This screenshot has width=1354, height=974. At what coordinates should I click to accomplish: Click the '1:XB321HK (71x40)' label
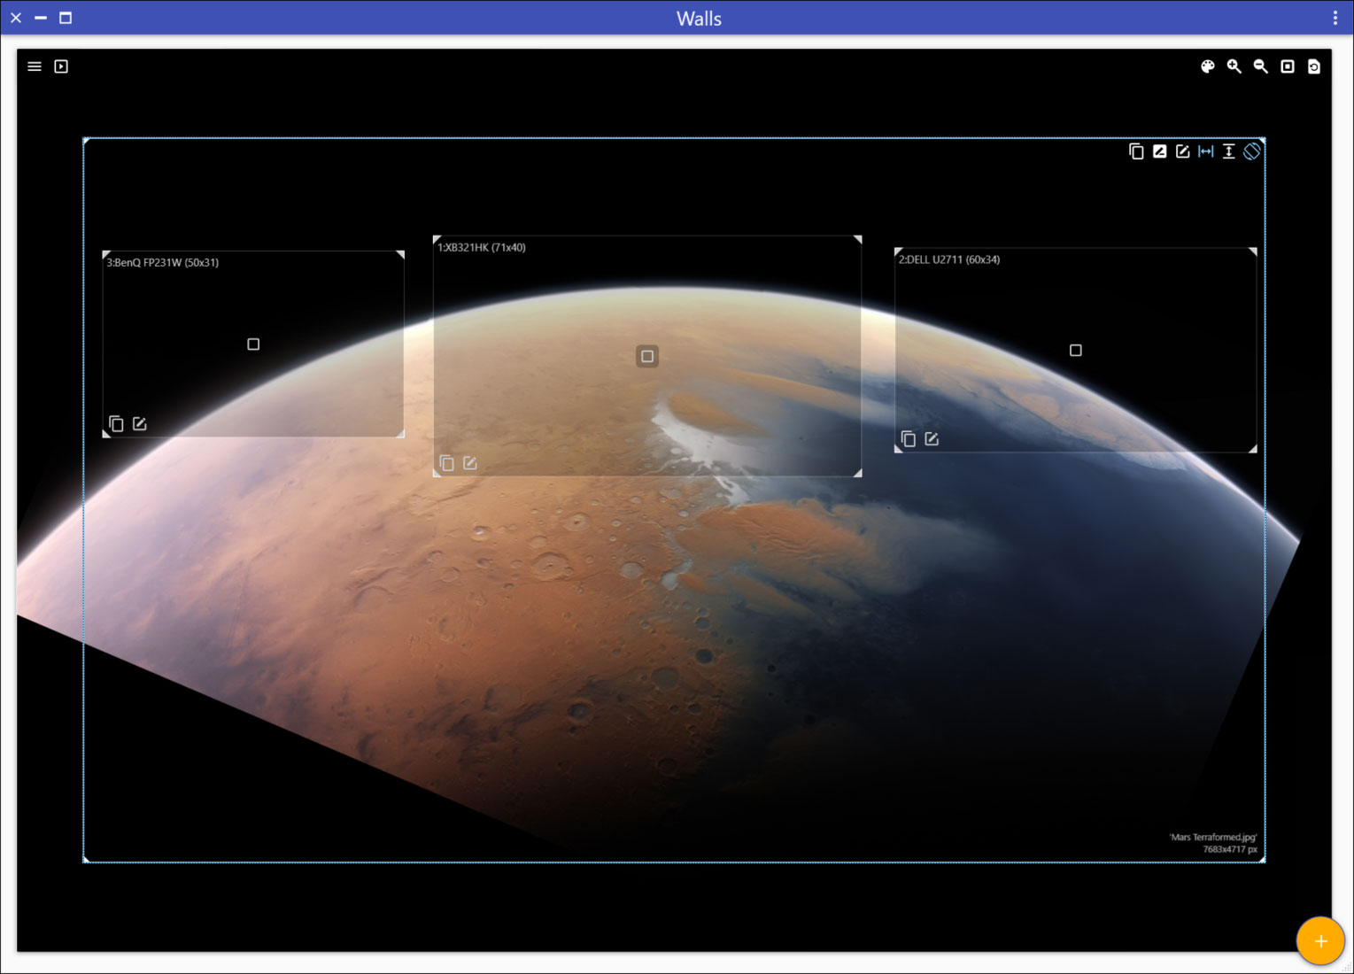(482, 247)
